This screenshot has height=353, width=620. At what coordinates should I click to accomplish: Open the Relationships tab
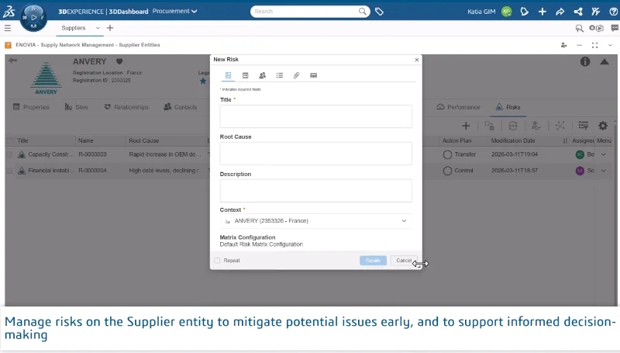tap(126, 107)
